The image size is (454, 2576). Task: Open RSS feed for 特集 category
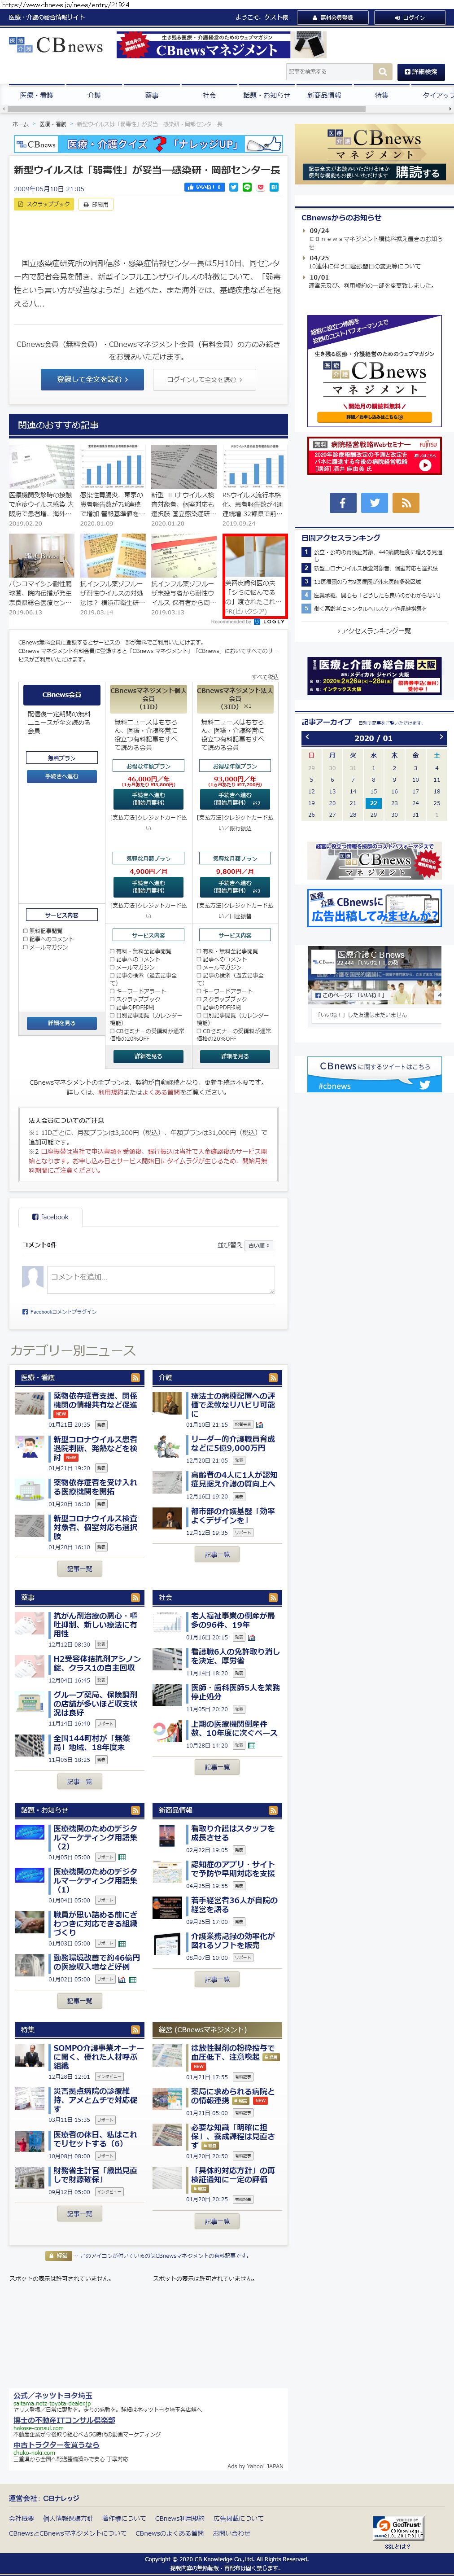pos(136,2029)
